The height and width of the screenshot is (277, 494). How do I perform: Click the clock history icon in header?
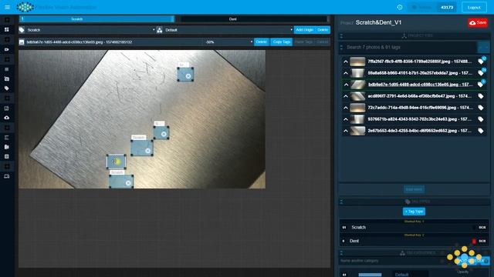(400, 7)
